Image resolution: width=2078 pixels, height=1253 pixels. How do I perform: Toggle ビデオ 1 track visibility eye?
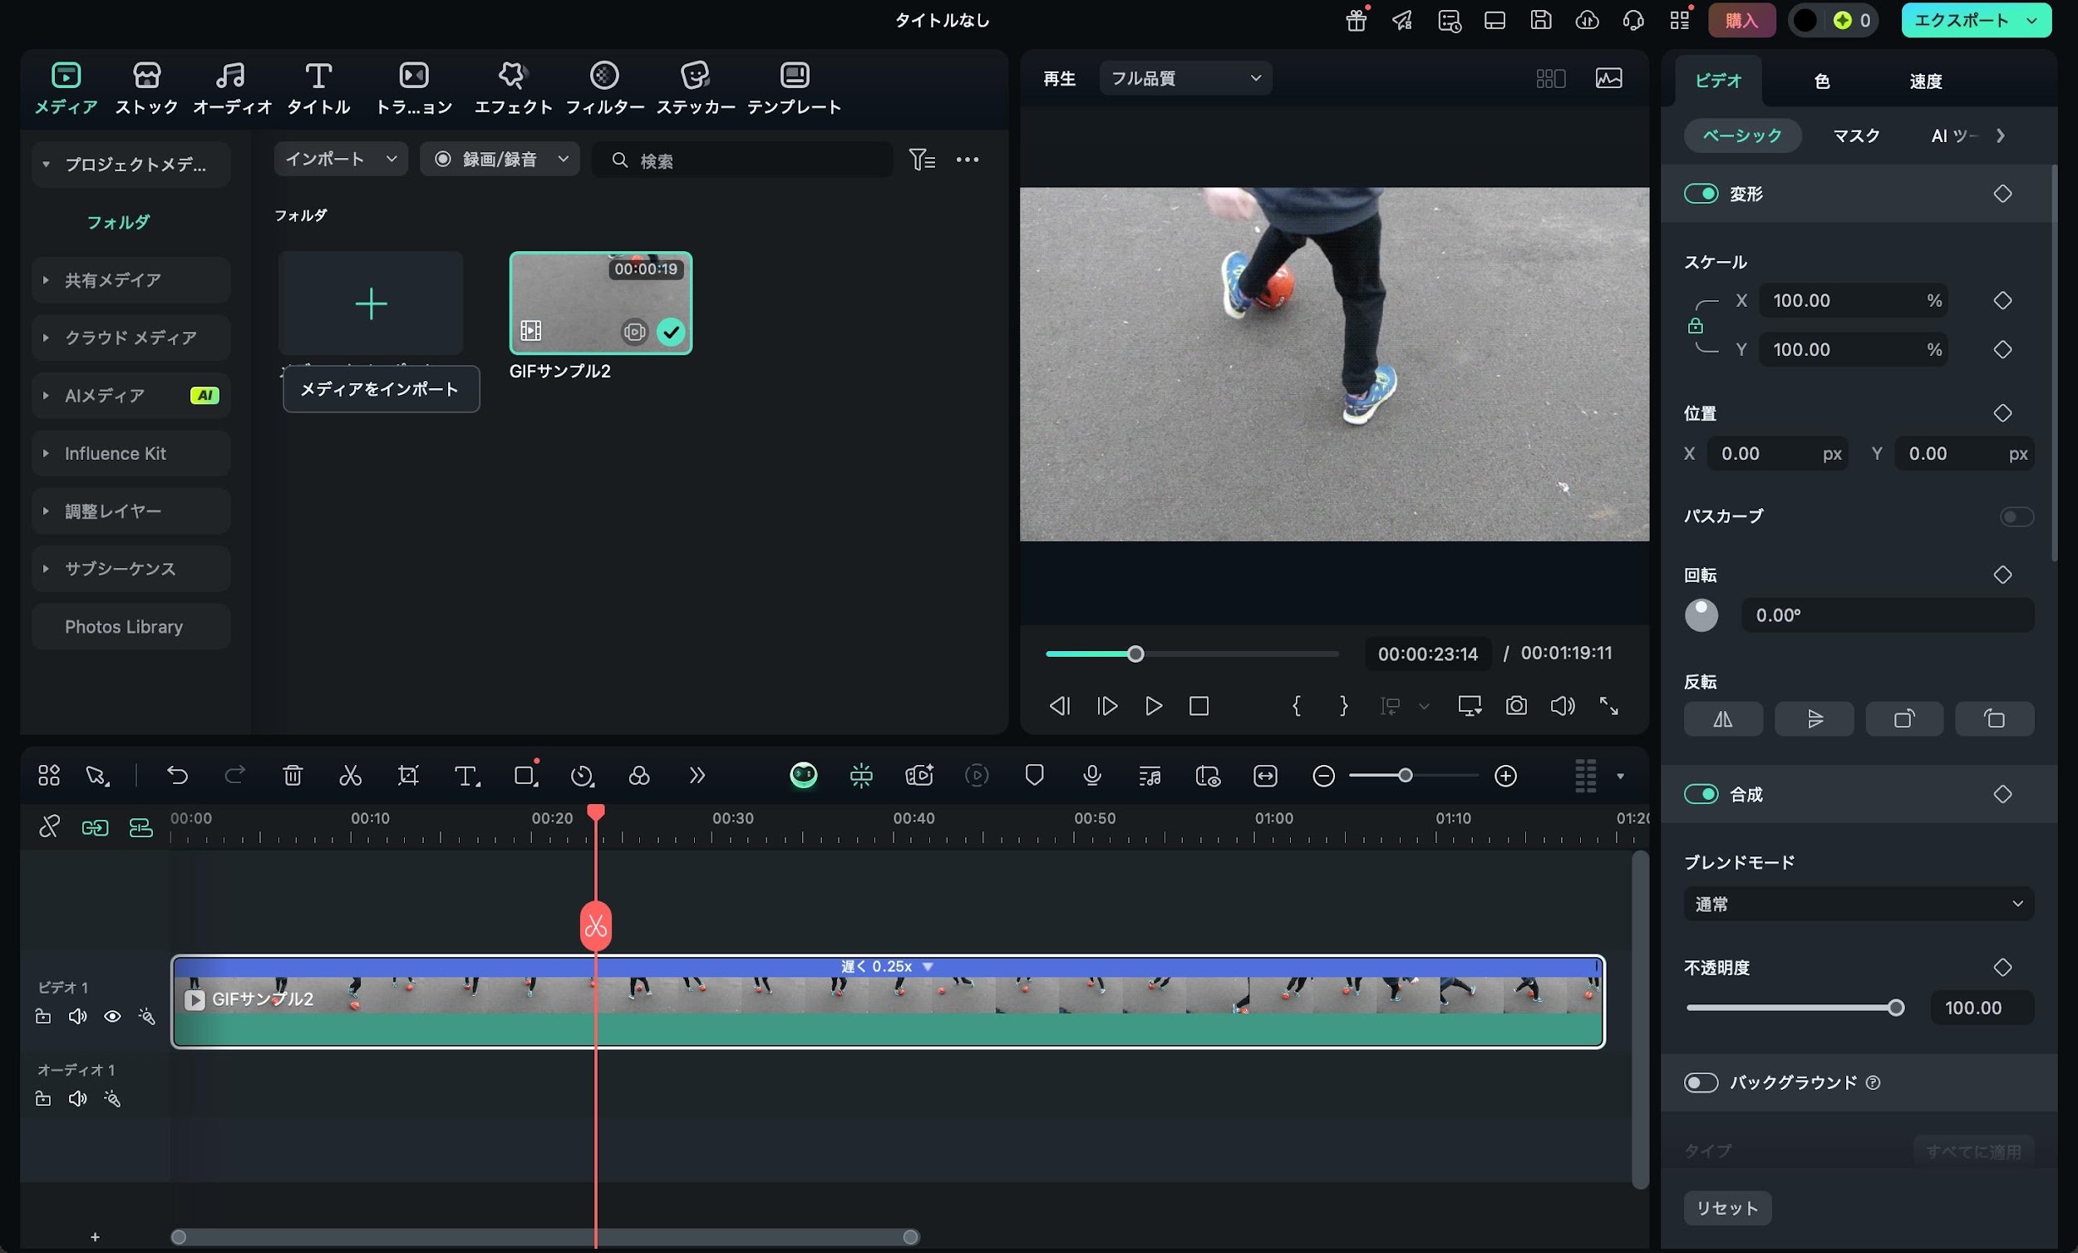click(x=112, y=1017)
